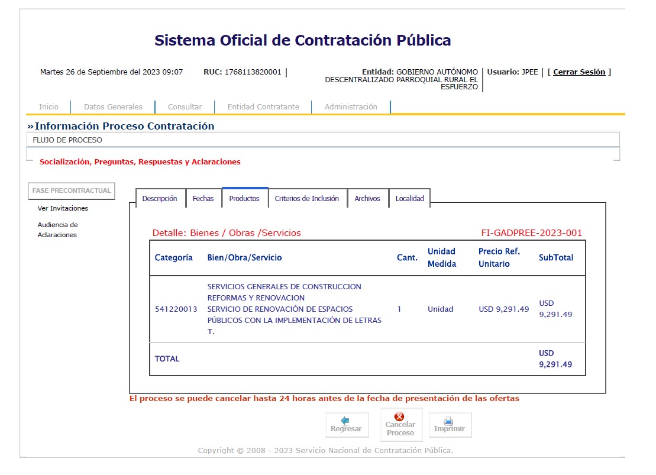Show the Localidad tab

(410, 199)
